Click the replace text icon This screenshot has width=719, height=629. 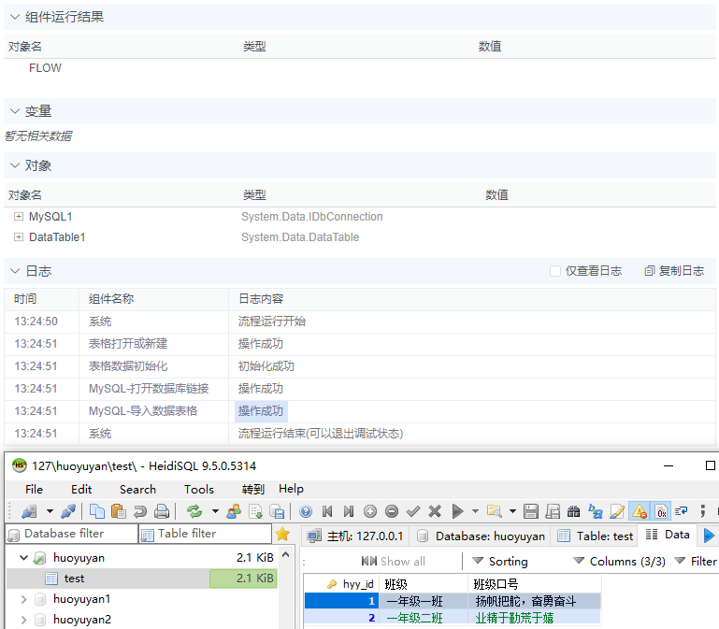click(x=596, y=511)
